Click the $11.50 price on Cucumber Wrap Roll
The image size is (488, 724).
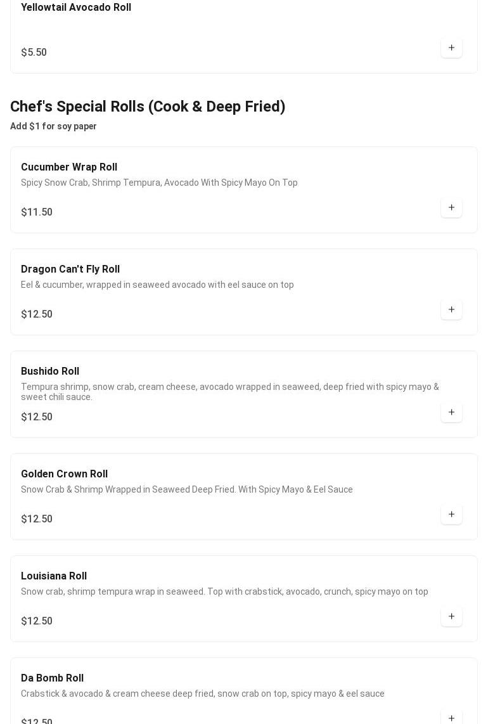tap(37, 212)
